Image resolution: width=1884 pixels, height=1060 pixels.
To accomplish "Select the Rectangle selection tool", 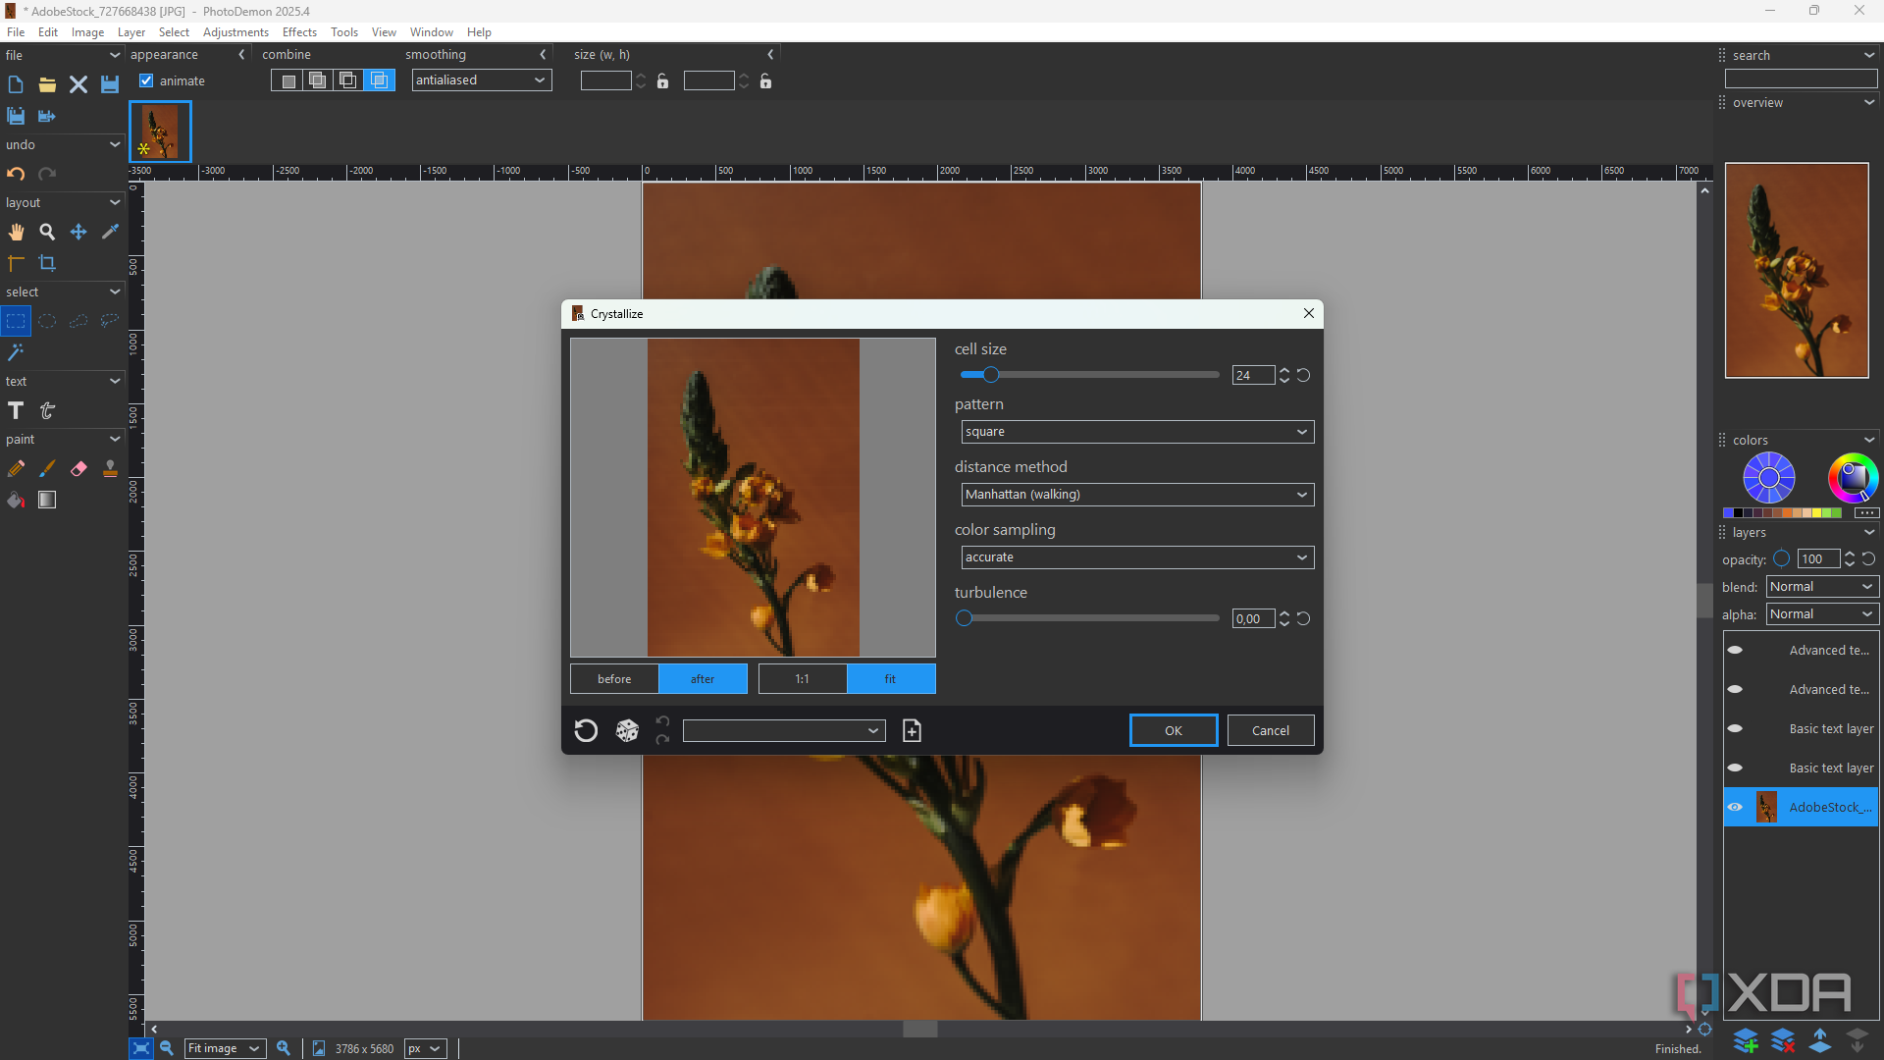I will point(16,321).
